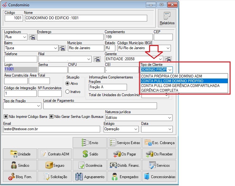
Task: Toggle Não Gerar Senha/Login Bureaux checkbox
Action: click(x=52, y=117)
